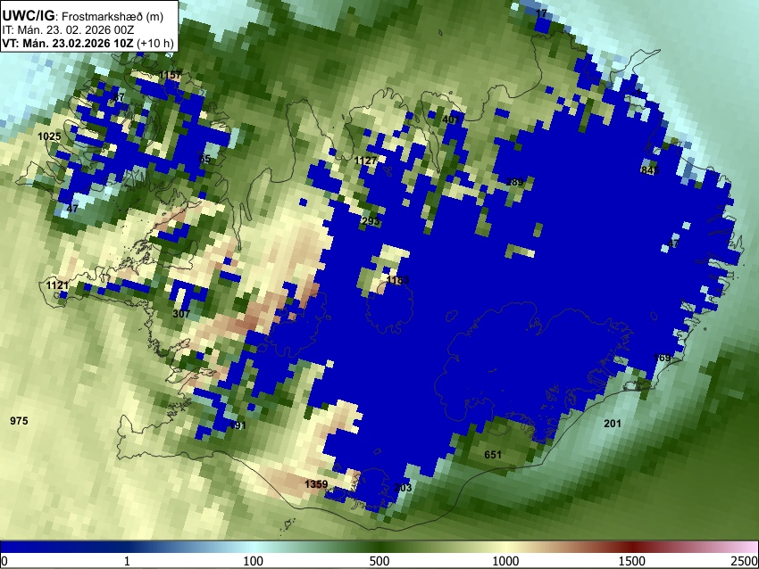The height and width of the screenshot is (569, 759).
Task: Click the '(+10 h)' forecast offset text
Action: 154,43
